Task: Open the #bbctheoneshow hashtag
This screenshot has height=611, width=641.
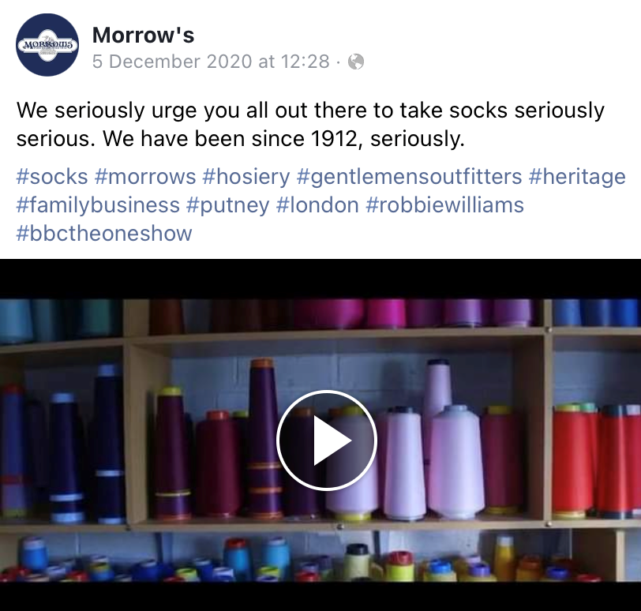Action: coord(104,233)
